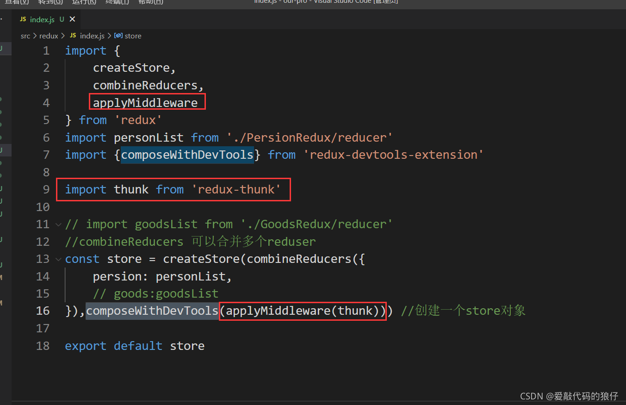Click 'src' in the breadcrumb path
The height and width of the screenshot is (405, 626).
25,36
